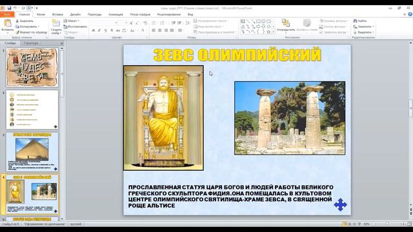Click the increase font size icon
This screenshot has width=413, height=232.
[131, 23]
